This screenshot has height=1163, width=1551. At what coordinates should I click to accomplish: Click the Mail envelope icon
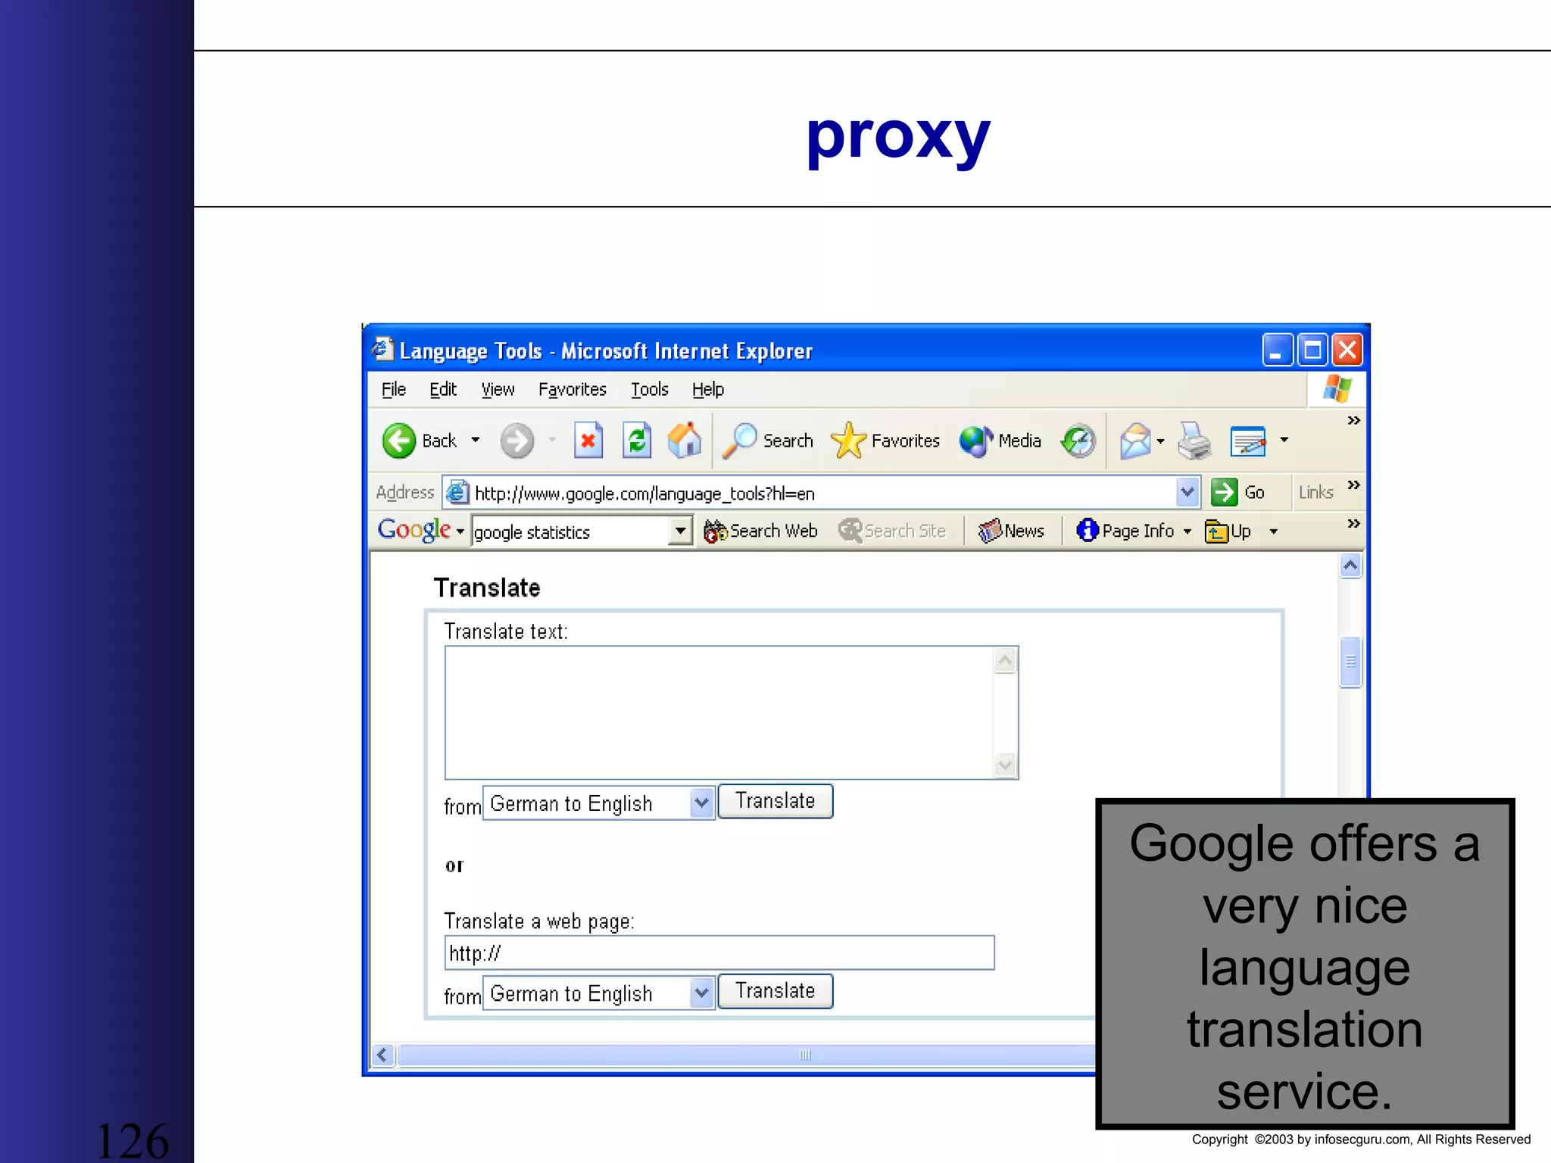[x=1135, y=441]
